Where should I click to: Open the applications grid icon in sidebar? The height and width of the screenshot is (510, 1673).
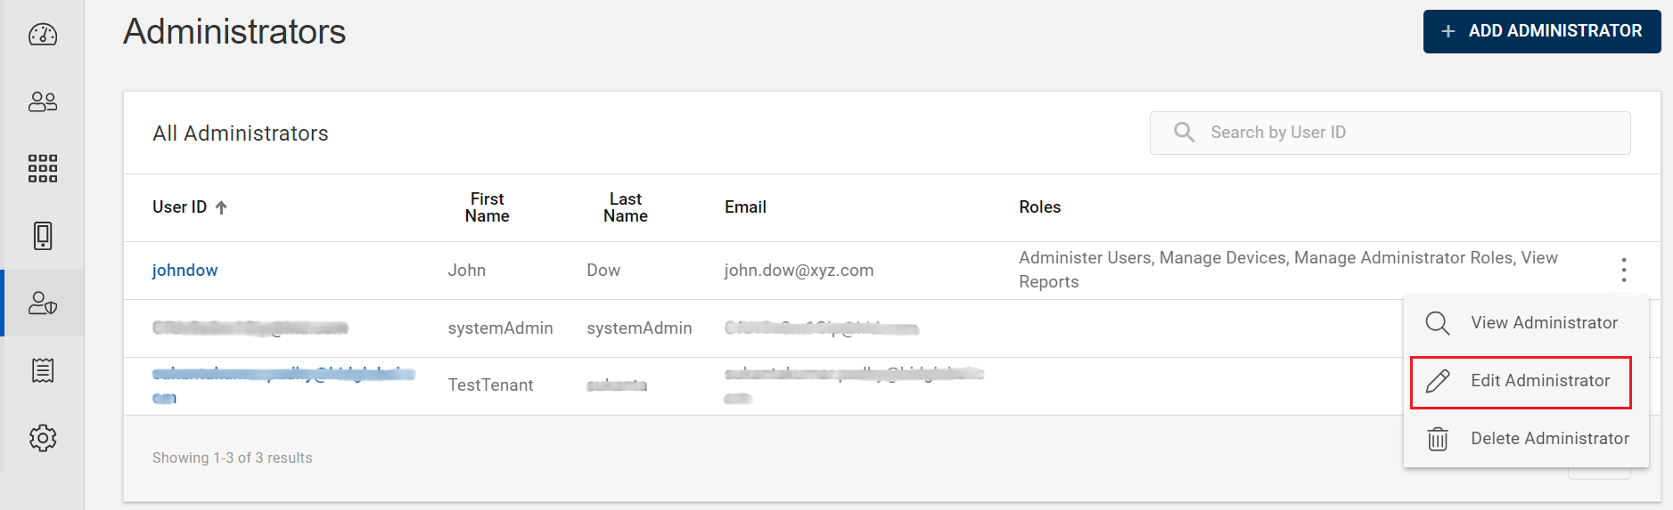pyautogui.click(x=43, y=168)
